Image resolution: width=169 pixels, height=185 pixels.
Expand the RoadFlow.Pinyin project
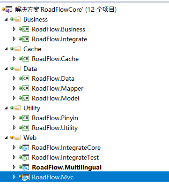click(x=14, y=118)
